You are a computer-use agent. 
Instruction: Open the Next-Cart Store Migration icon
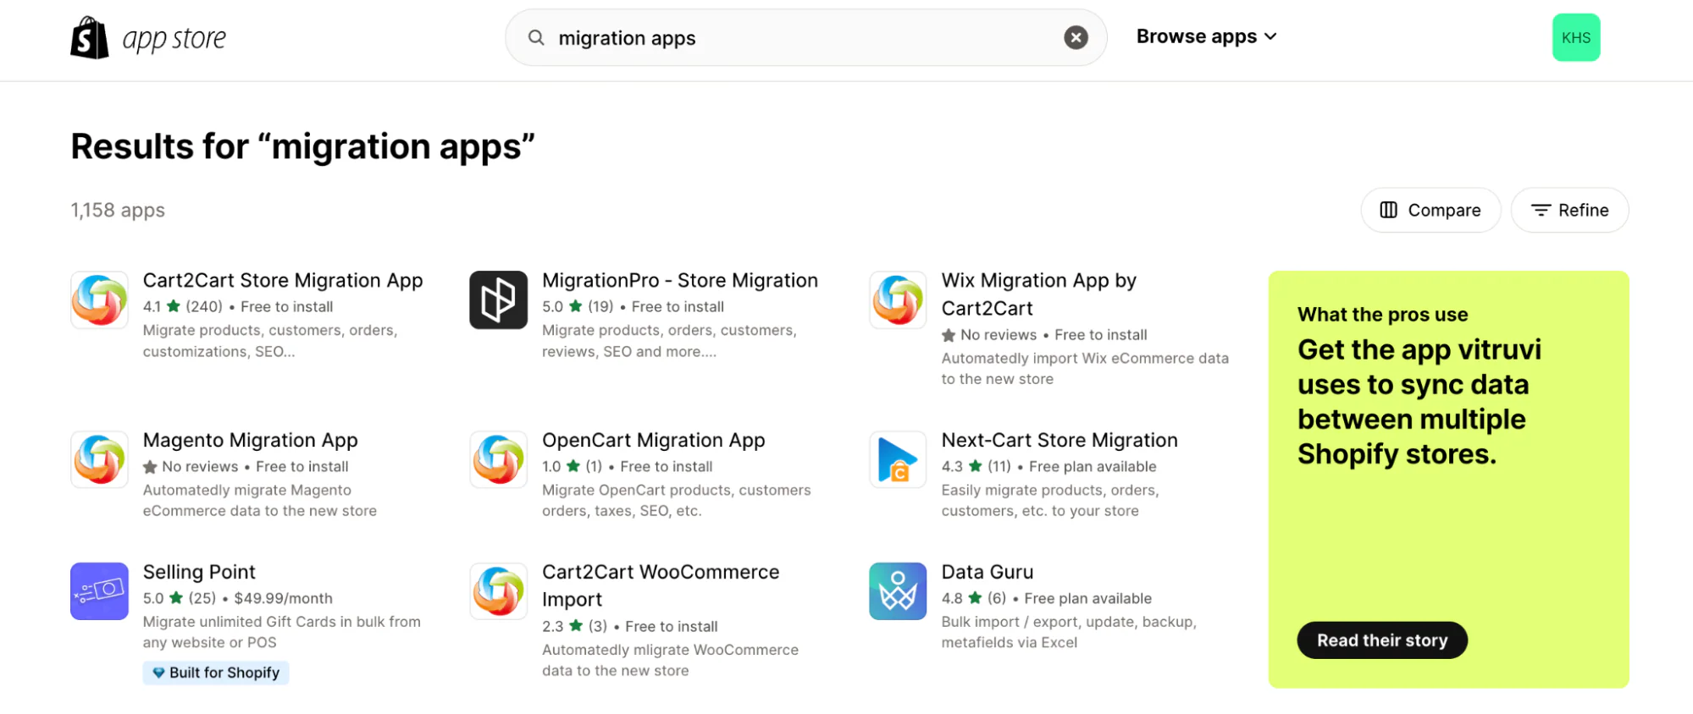coord(898,459)
